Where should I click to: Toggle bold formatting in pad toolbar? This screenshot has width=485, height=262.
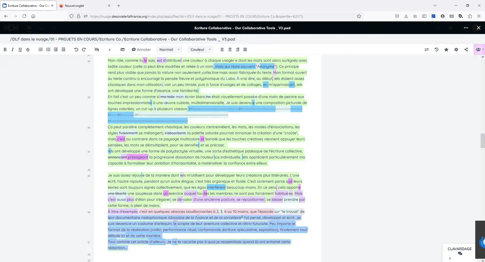[5, 50]
